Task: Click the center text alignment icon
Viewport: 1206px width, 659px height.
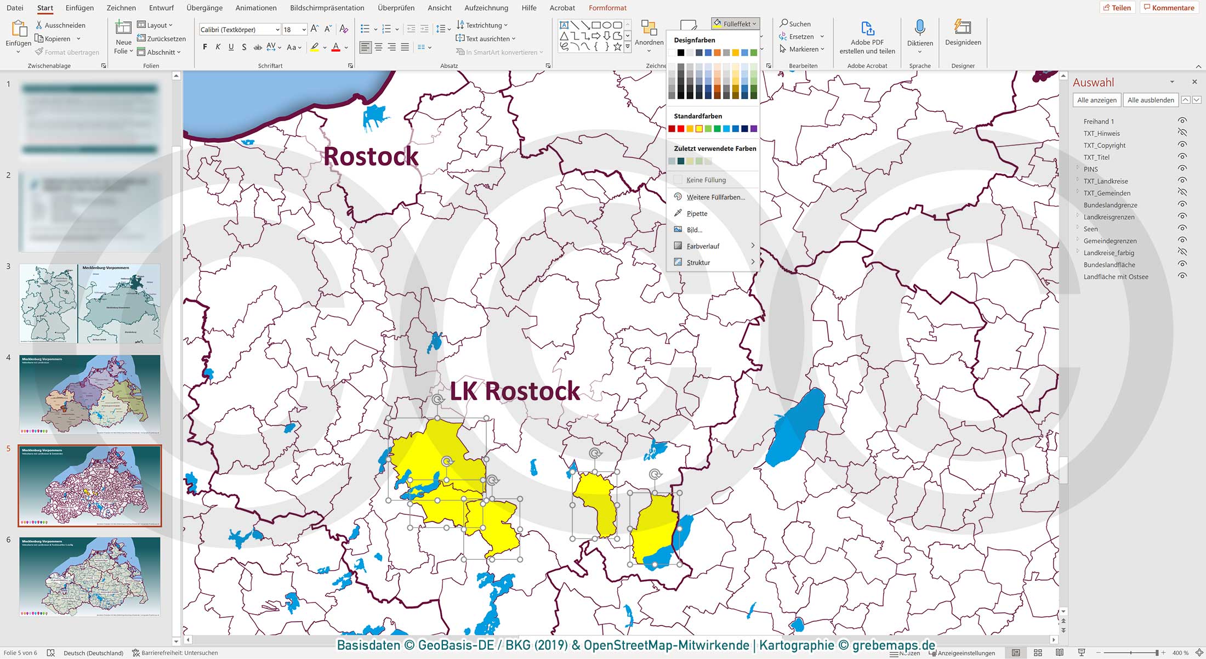Action: [379, 47]
